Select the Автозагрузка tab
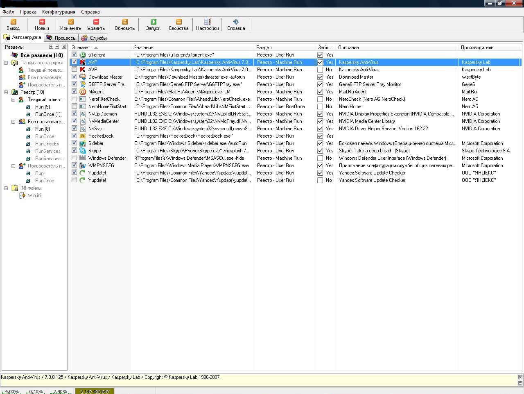This screenshot has width=524, height=394. tap(22, 37)
